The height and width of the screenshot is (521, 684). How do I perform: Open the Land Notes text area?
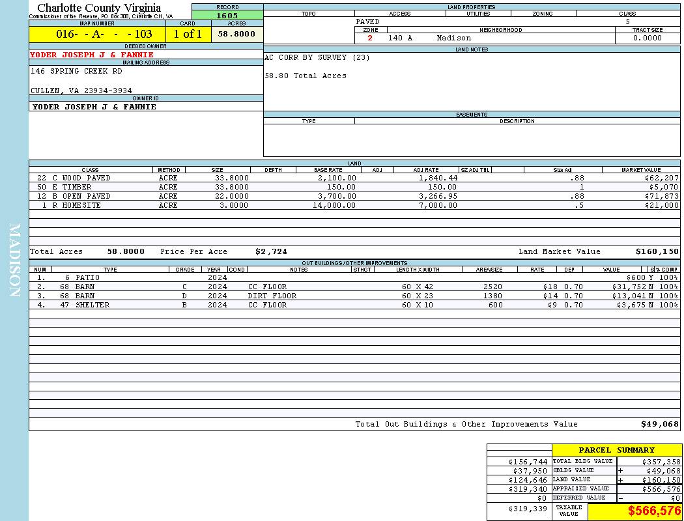pyautogui.click(x=471, y=81)
